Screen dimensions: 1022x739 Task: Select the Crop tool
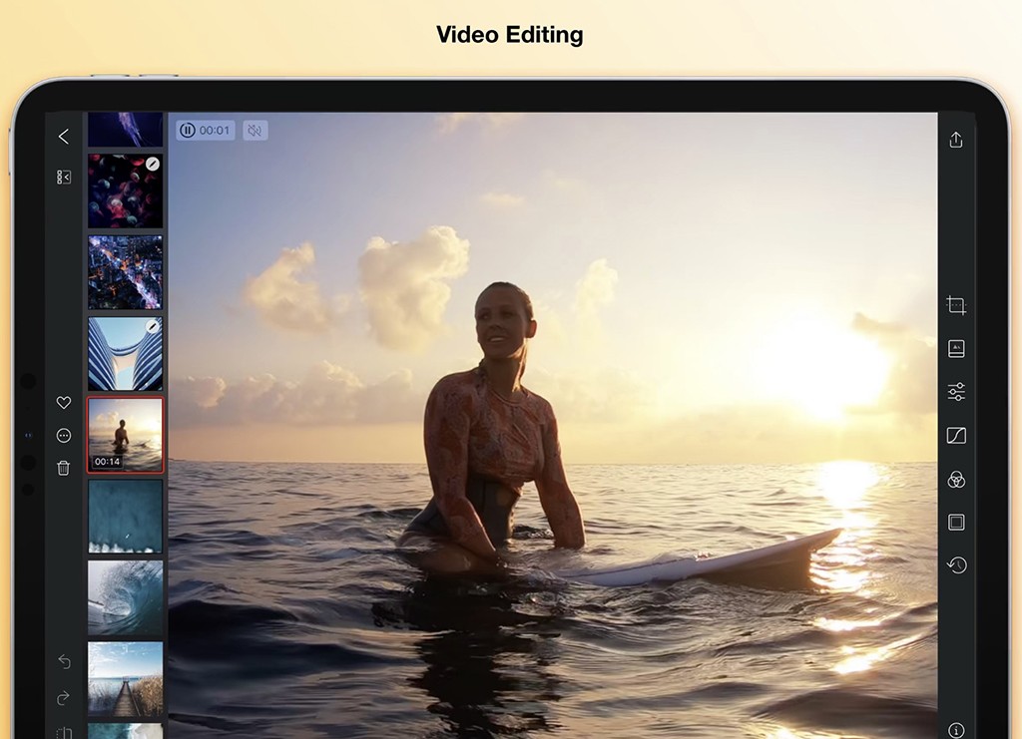point(956,305)
